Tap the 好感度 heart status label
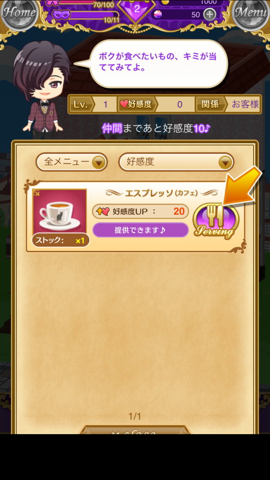The height and width of the screenshot is (480, 270). [x=136, y=104]
